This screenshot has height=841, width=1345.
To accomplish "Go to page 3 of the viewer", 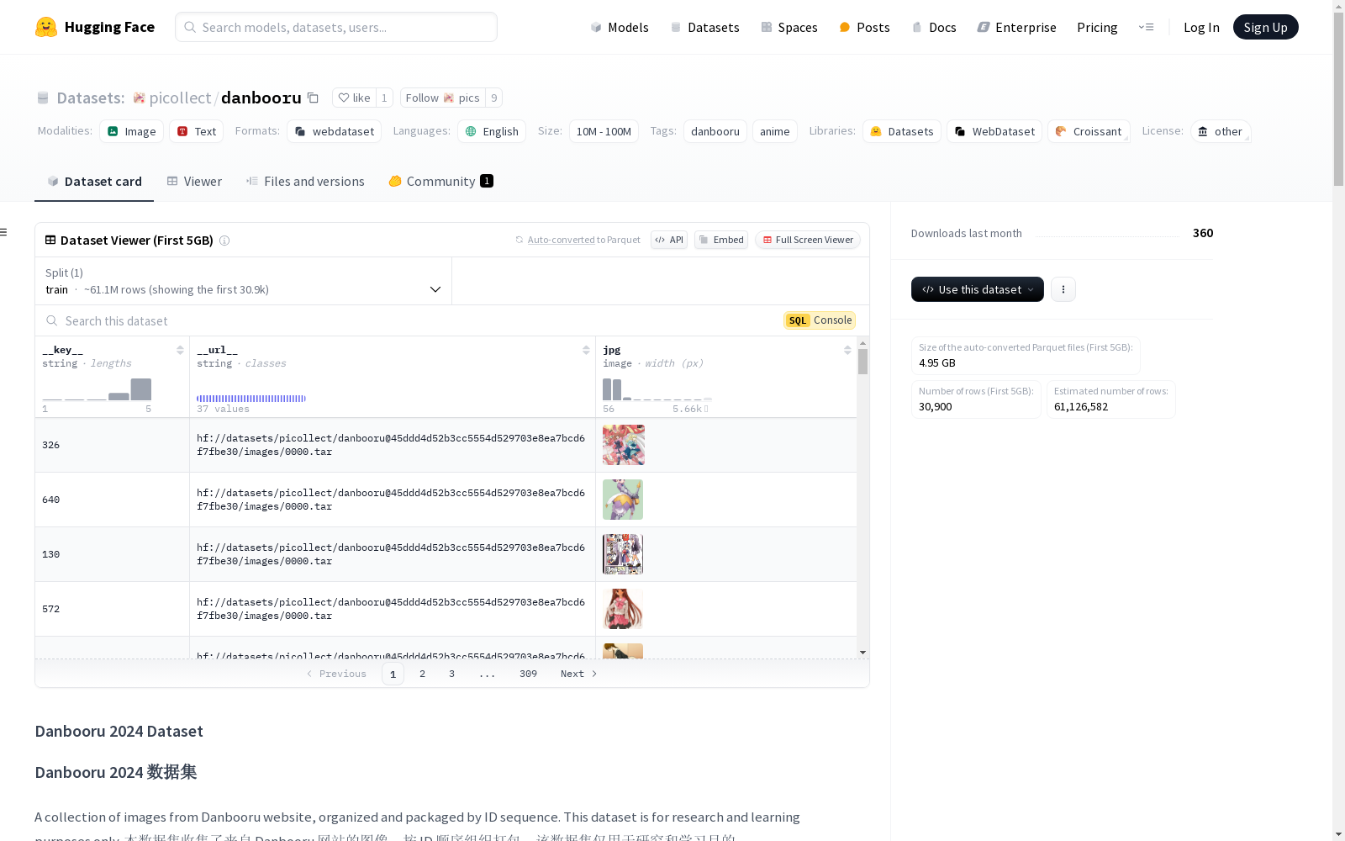I will click(451, 674).
